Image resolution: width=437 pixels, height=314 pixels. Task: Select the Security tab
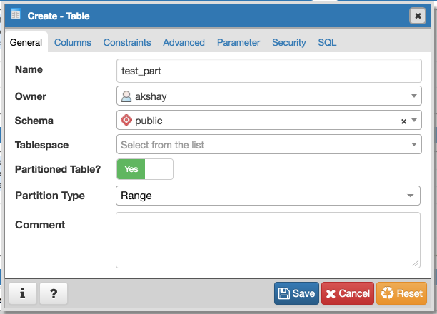point(288,42)
